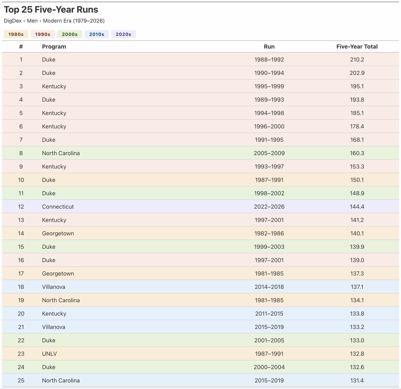Click the 1982–1986 run cell
The image size is (401, 389).
(x=269, y=233)
